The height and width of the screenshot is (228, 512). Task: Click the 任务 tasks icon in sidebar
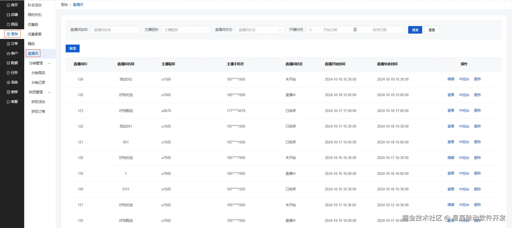[x=8, y=73]
